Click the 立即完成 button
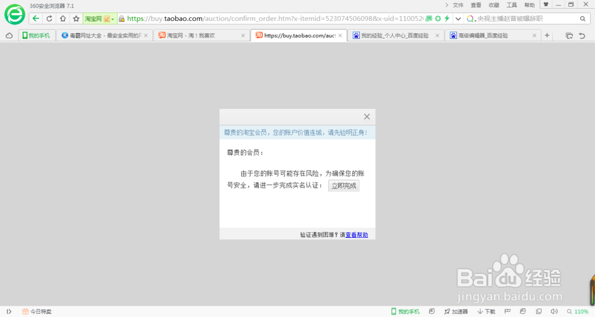The width and height of the screenshot is (595, 317). point(344,186)
